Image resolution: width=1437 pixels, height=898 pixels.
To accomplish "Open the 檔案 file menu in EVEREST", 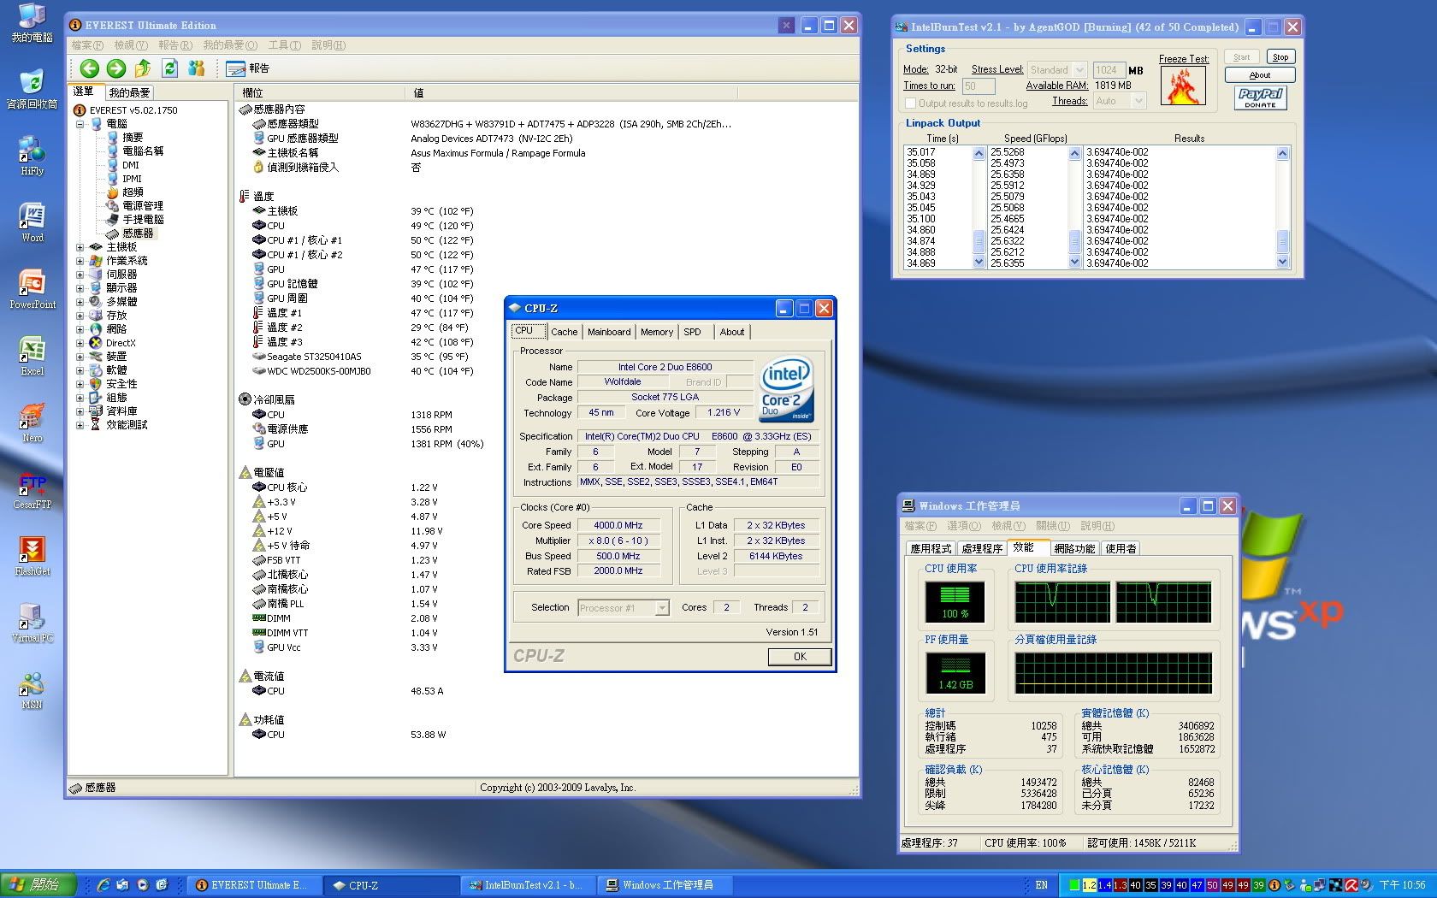I will (x=87, y=45).
